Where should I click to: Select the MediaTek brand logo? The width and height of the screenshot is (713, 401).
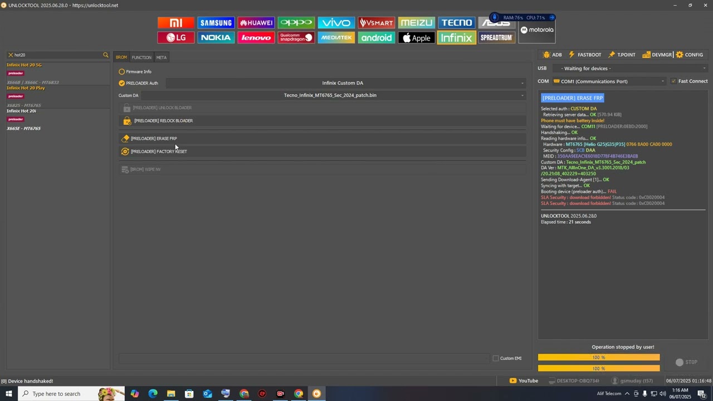[x=336, y=37]
